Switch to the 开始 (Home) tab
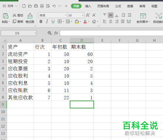Image resolution: width=163 pixels, height=140 pixels. point(76,6)
